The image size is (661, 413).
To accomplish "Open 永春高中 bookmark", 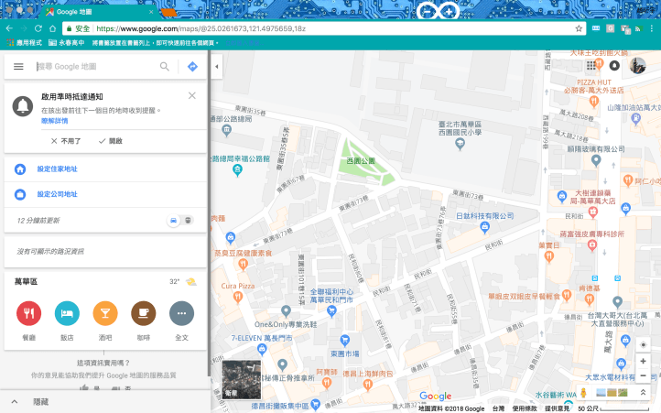I will click(x=66, y=43).
